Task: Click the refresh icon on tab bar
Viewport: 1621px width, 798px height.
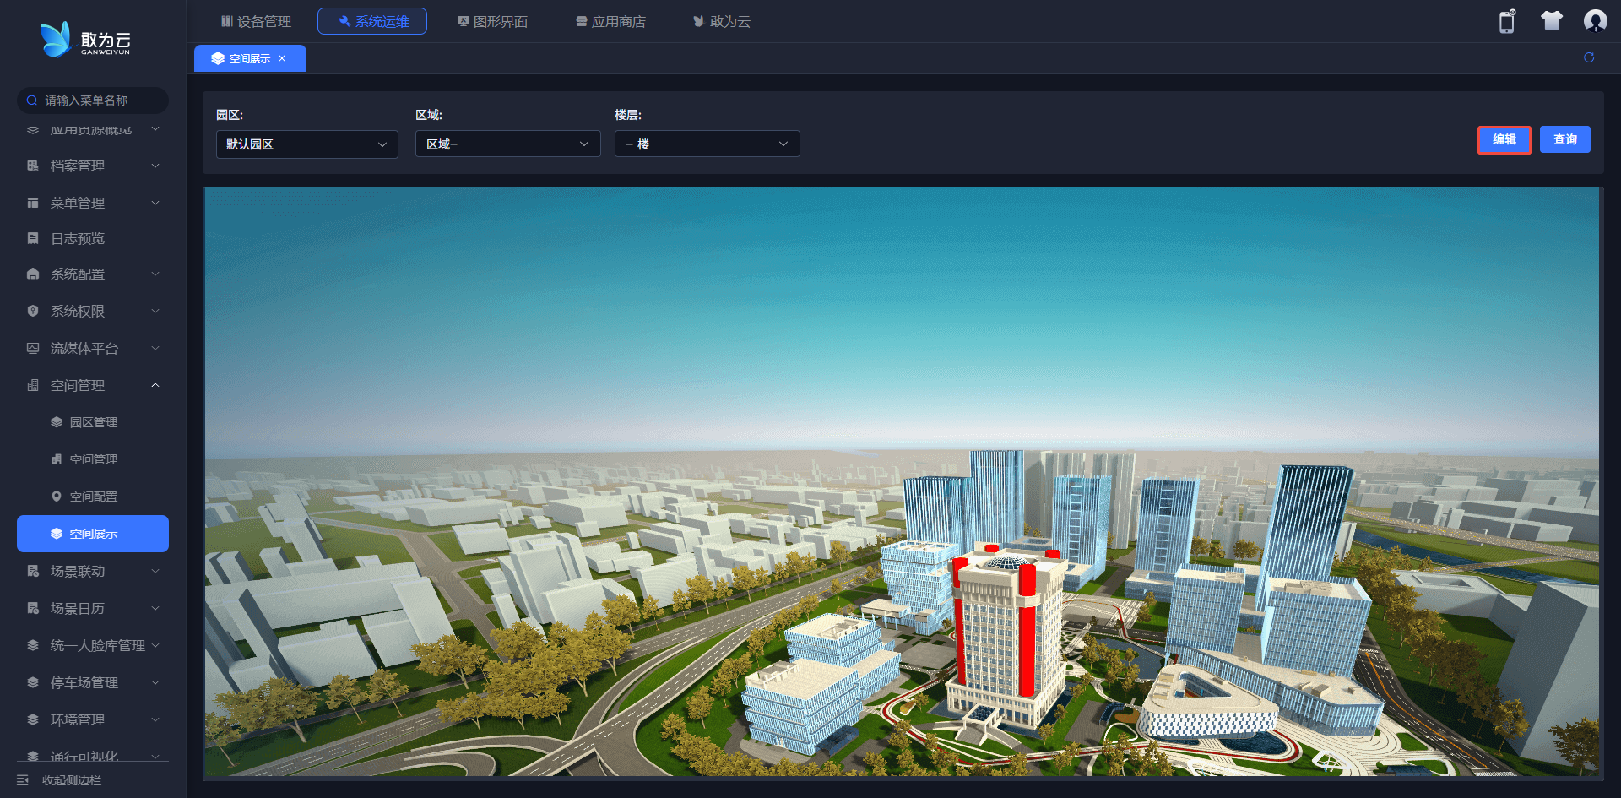Action: click(x=1589, y=57)
